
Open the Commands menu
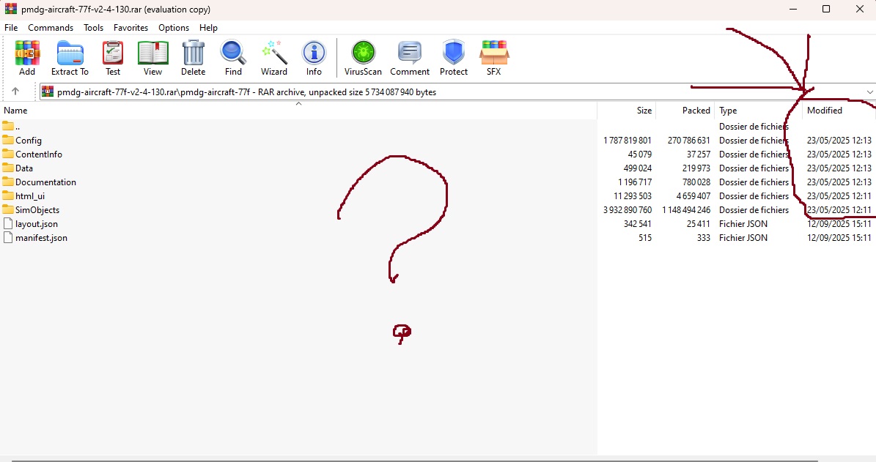tap(51, 27)
